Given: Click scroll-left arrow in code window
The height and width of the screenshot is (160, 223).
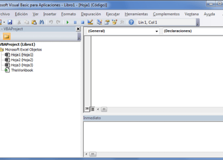Looking at the screenshot, I should pyautogui.click(x=98, y=109).
